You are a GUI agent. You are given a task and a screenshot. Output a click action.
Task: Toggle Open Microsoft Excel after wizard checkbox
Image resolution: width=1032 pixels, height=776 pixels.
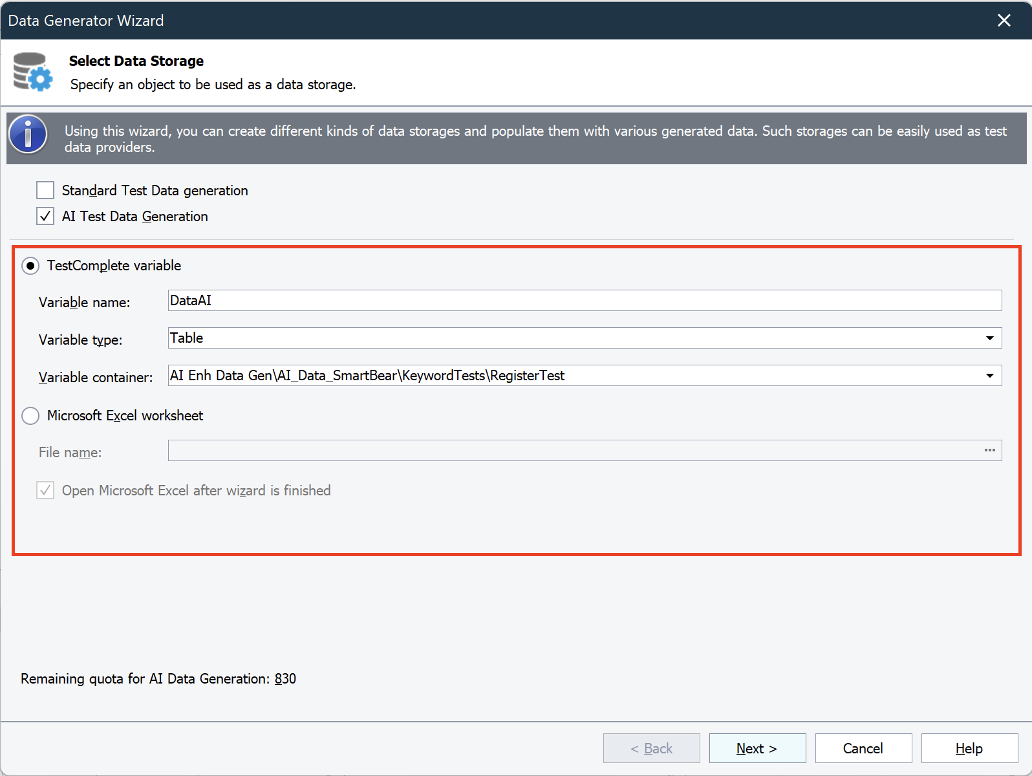pyautogui.click(x=45, y=490)
